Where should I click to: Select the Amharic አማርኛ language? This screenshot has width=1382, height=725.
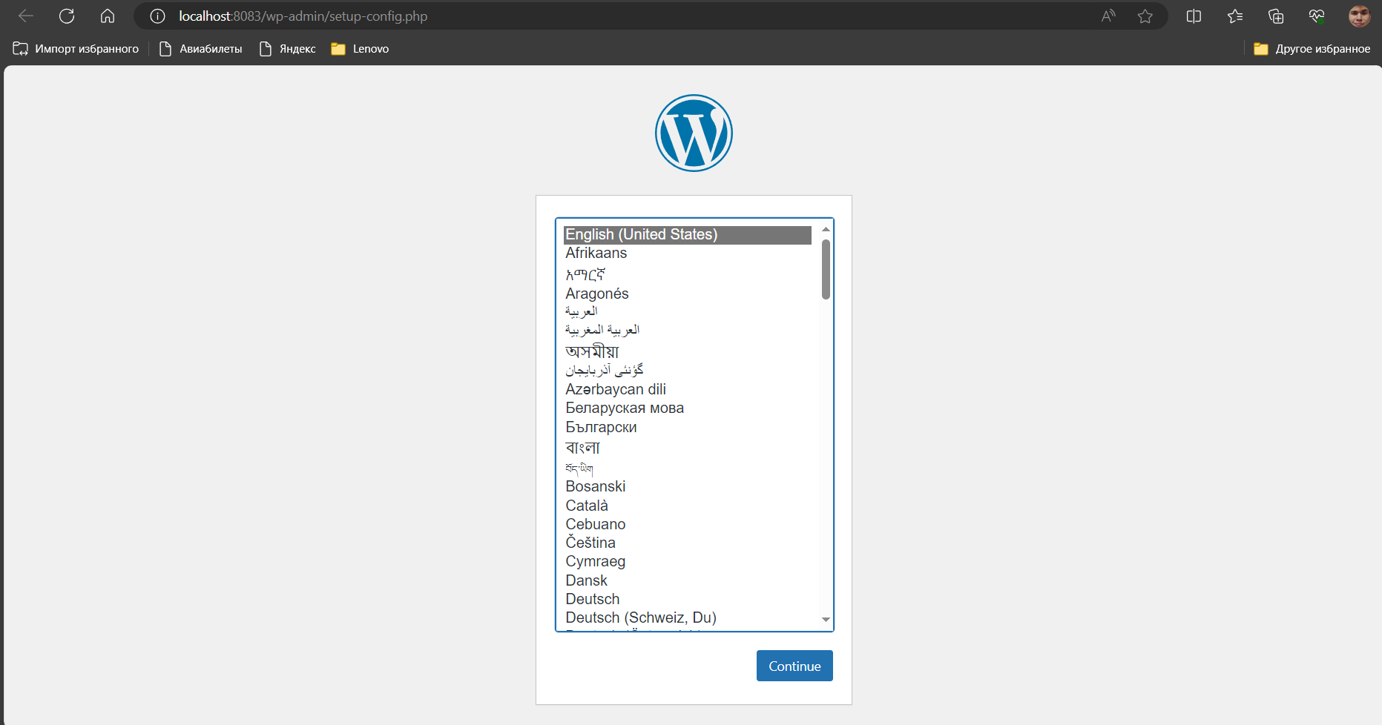tap(687, 274)
